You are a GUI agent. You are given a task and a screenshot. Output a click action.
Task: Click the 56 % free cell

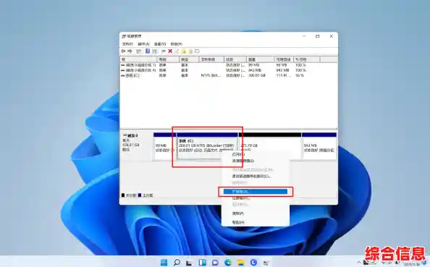tap(300, 75)
